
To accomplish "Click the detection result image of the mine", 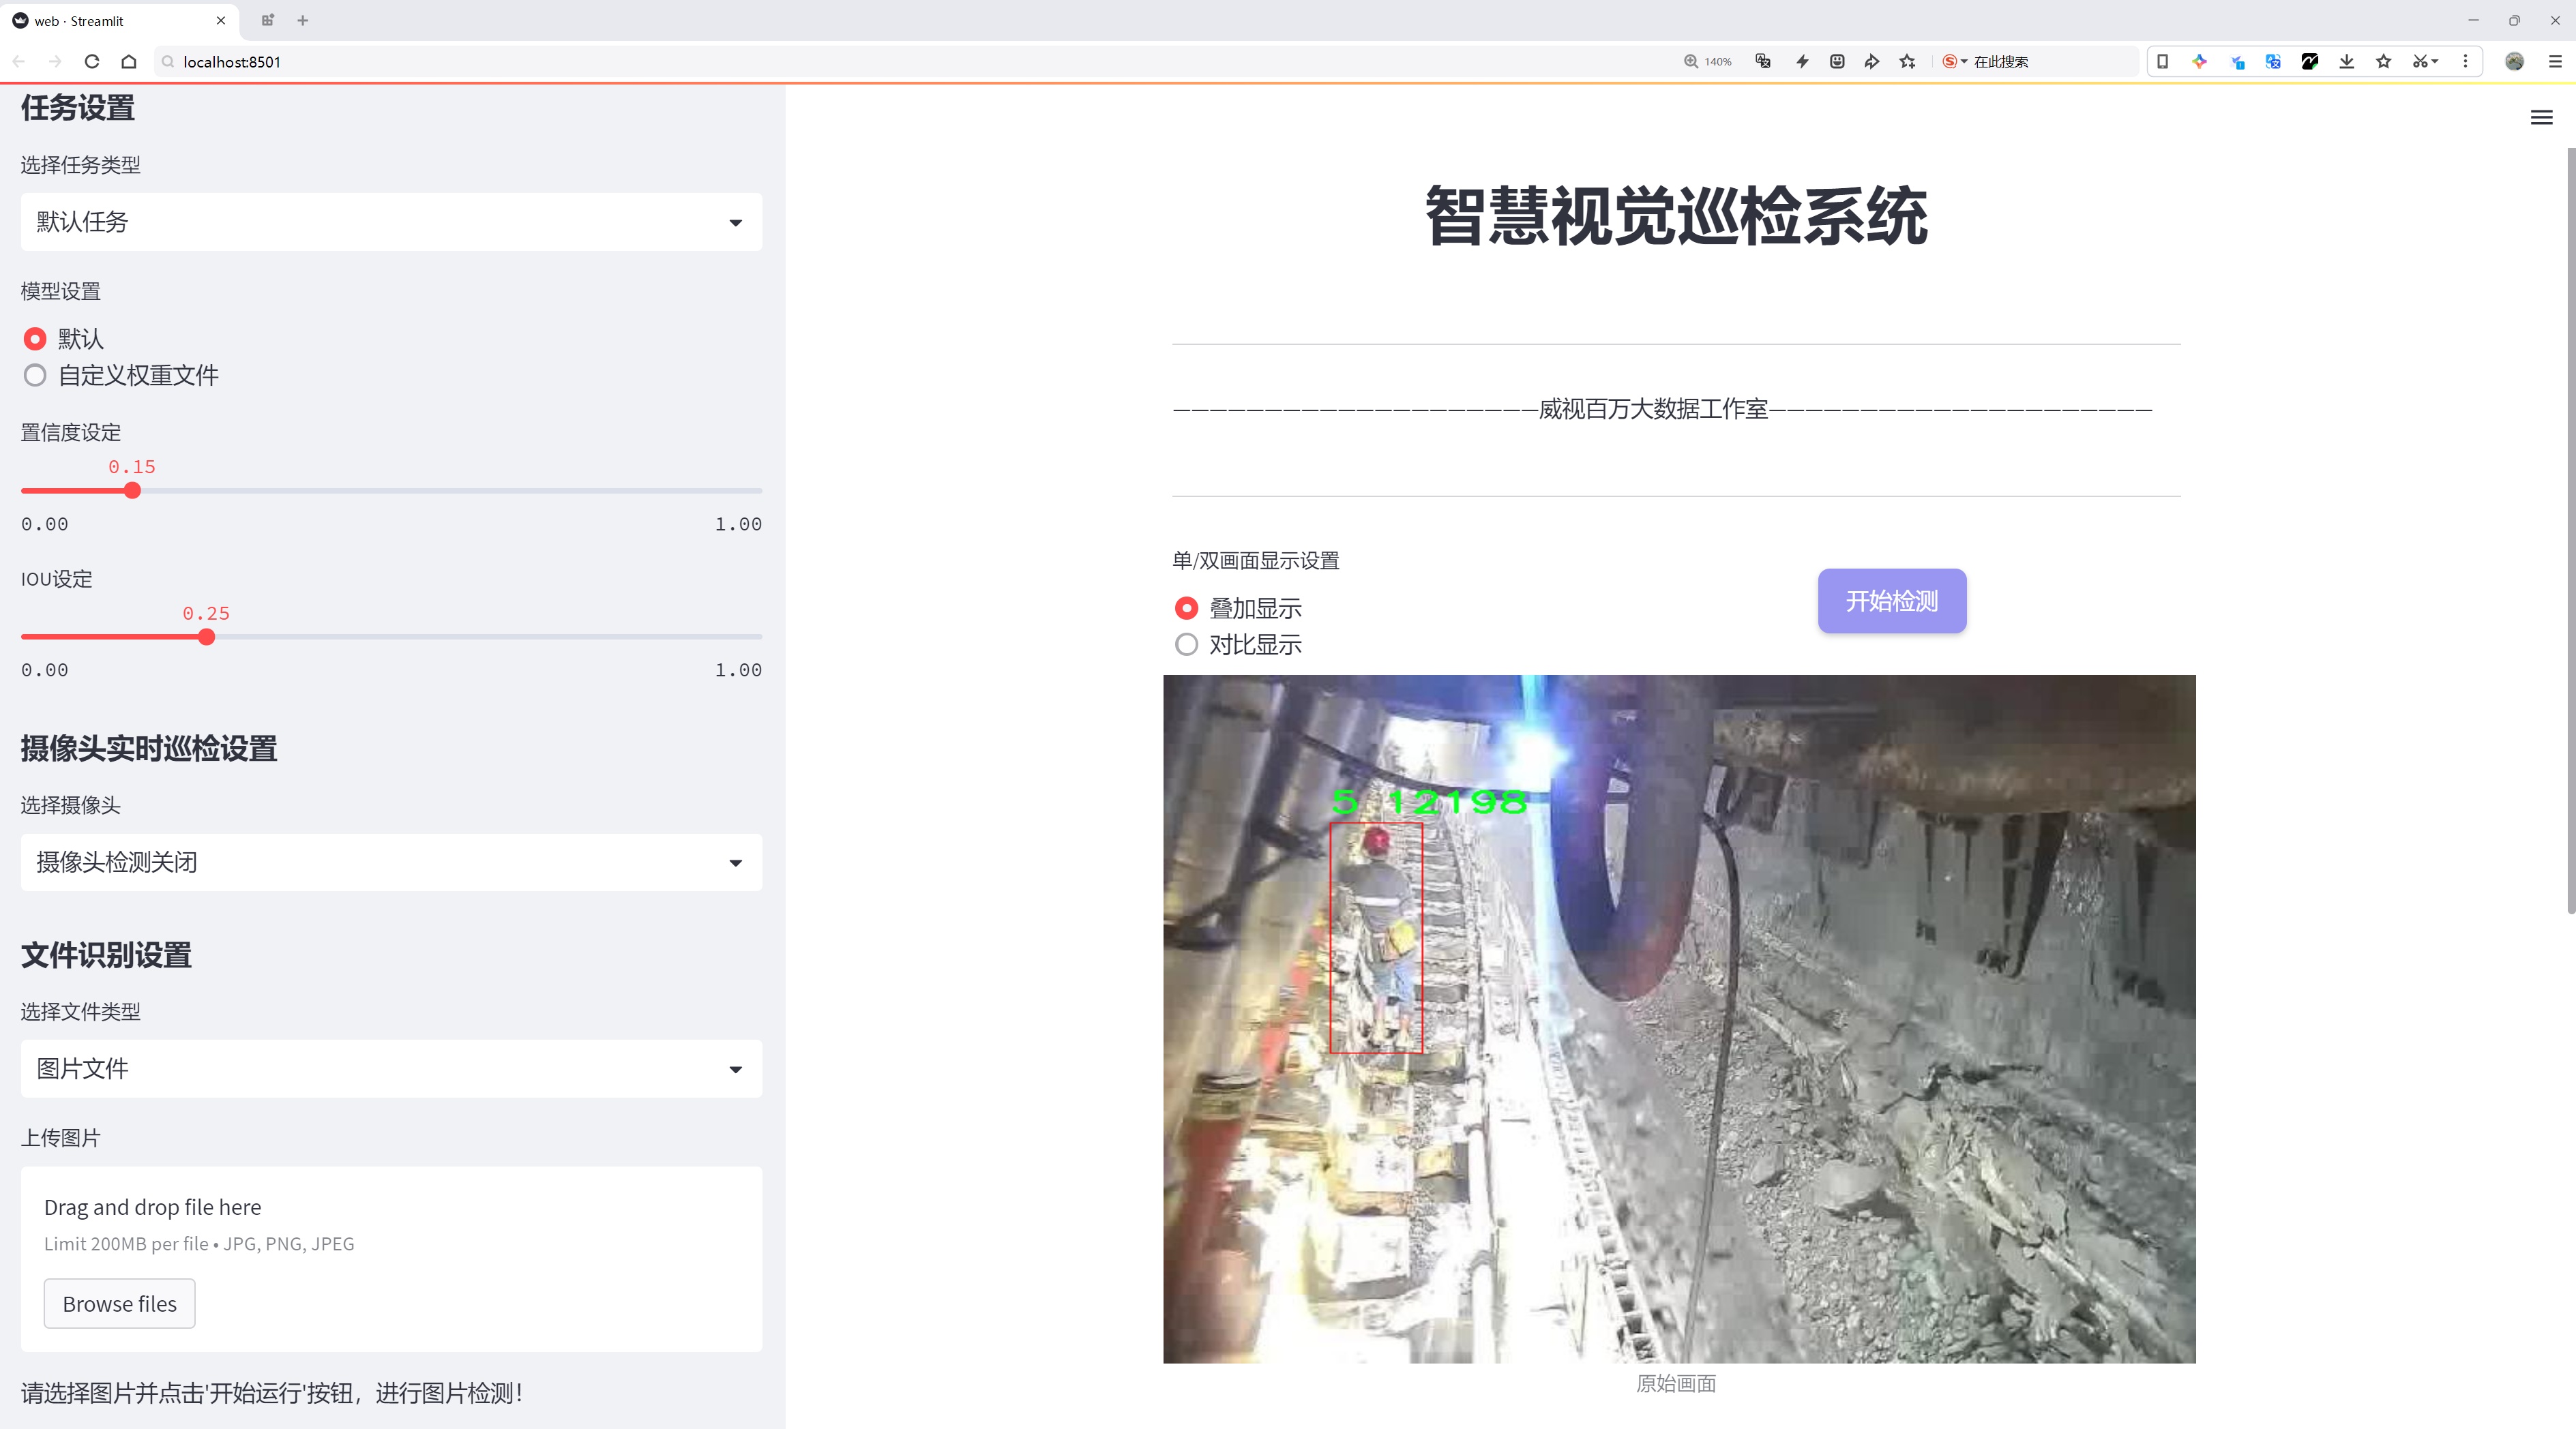I will click(x=1679, y=1019).
